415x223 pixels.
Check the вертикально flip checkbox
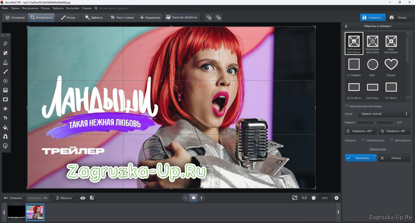tap(391, 140)
